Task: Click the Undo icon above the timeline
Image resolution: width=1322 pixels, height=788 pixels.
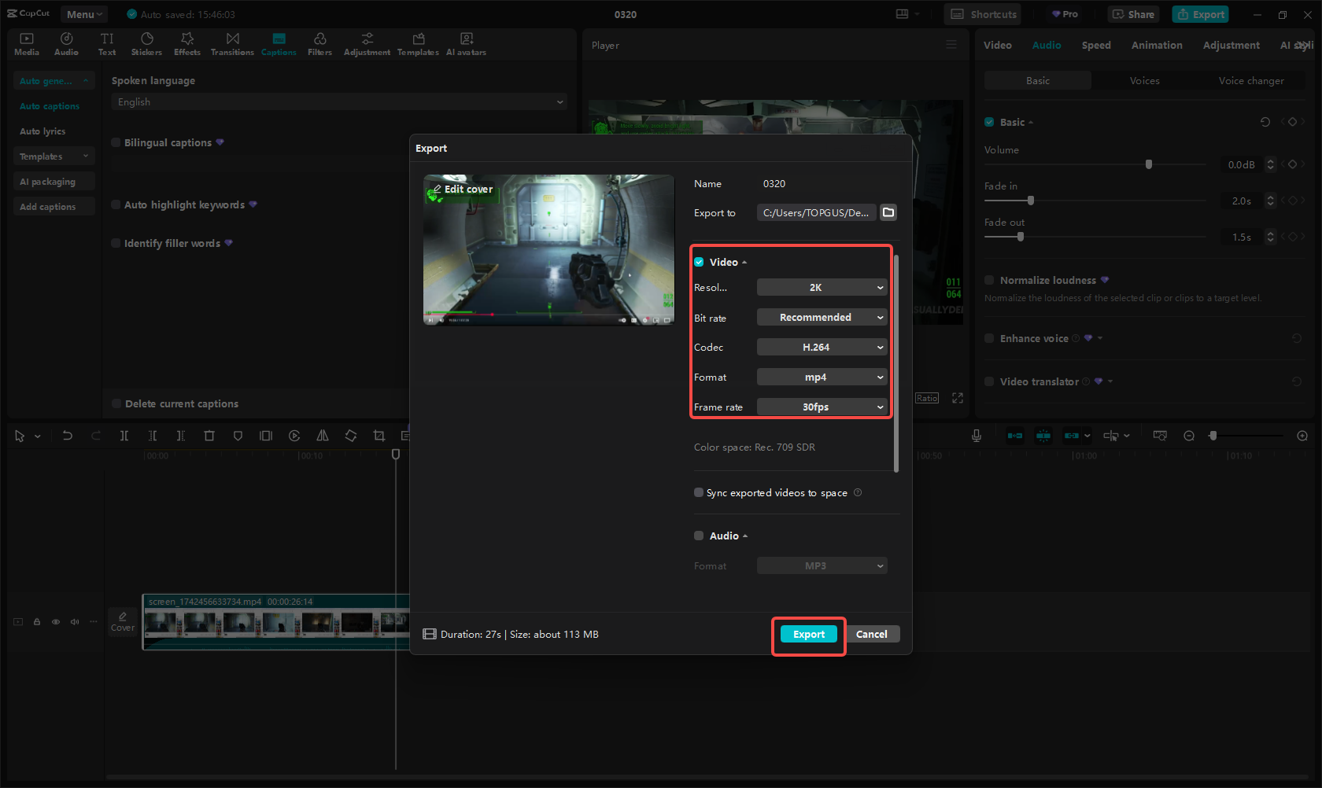Action: 67,435
